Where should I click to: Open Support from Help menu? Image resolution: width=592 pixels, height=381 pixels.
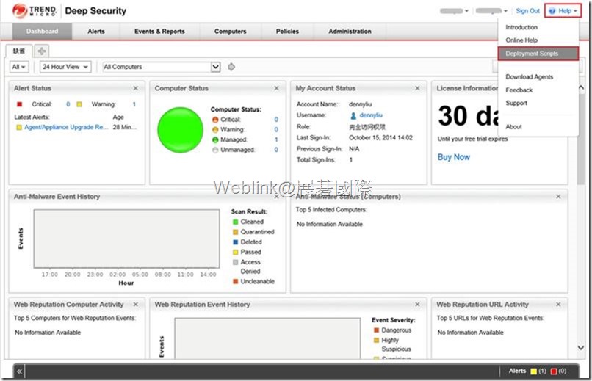pyautogui.click(x=516, y=103)
